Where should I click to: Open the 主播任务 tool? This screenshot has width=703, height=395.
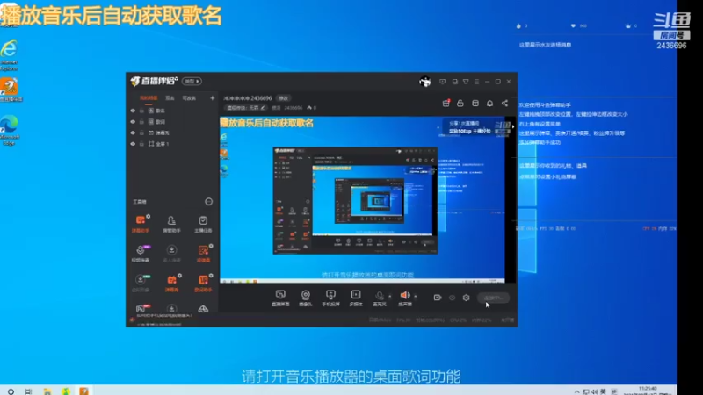(x=203, y=224)
